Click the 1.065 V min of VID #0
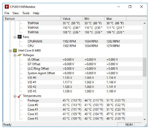The image size is (150, 128). click(89, 78)
